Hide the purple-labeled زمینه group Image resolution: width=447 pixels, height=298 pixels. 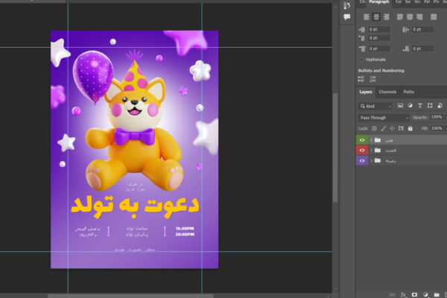pyautogui.click(x=362, y=161)
